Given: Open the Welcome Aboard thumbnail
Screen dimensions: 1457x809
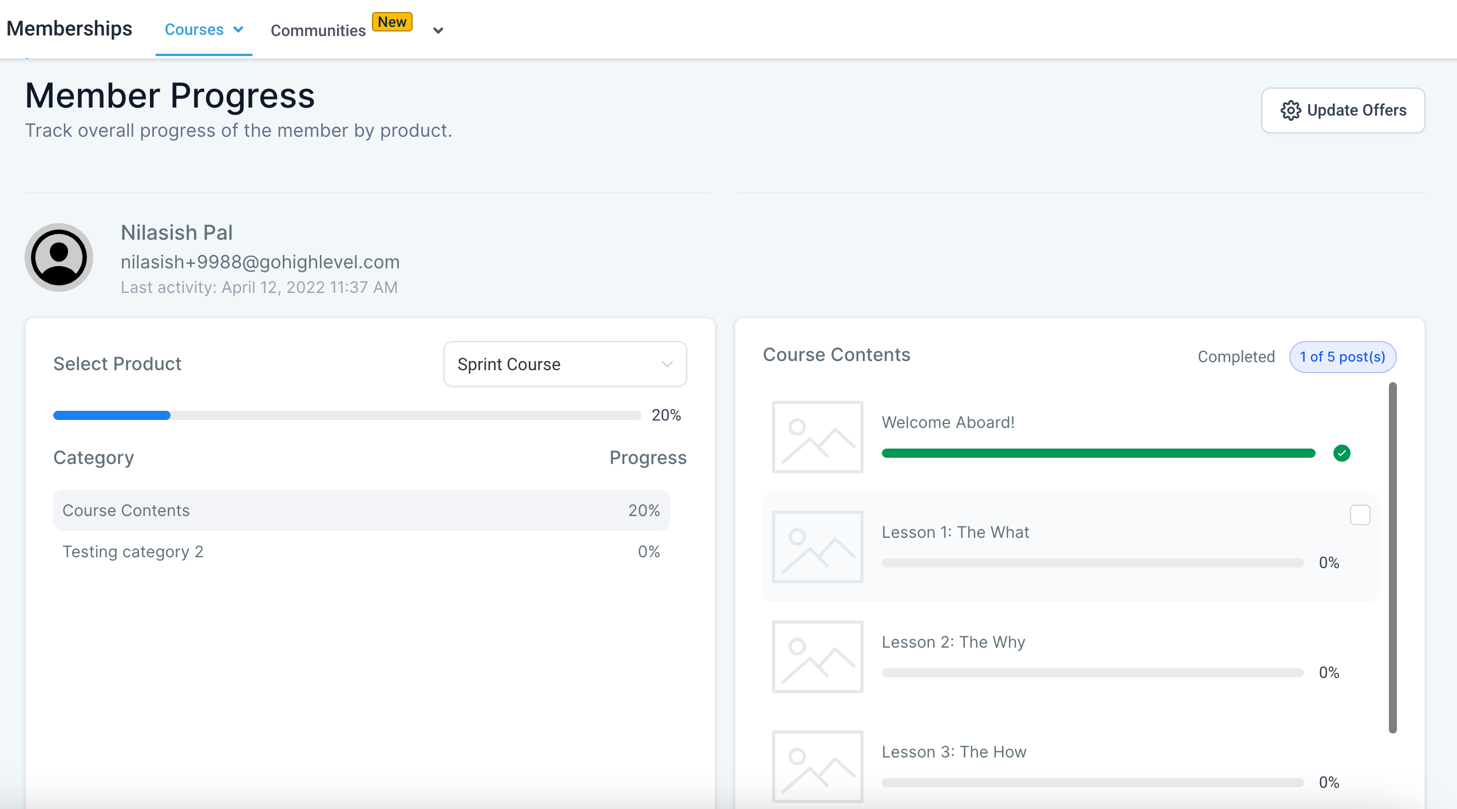Looking at the screenshot, I should pos(817,437).
